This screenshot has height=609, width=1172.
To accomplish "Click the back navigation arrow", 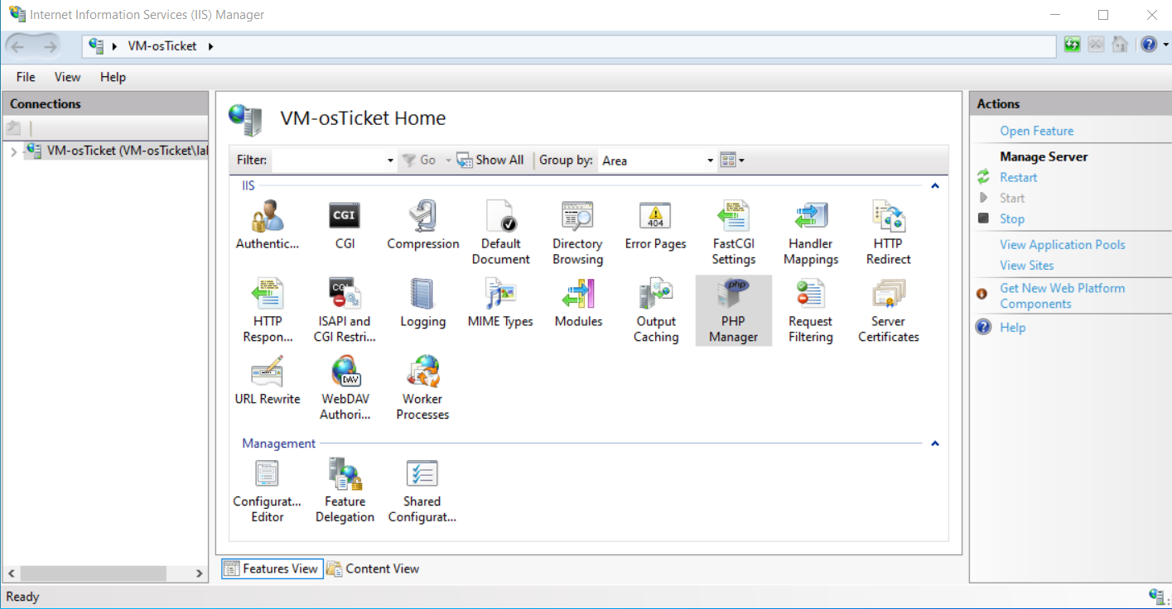I will [x=17, y=46].
